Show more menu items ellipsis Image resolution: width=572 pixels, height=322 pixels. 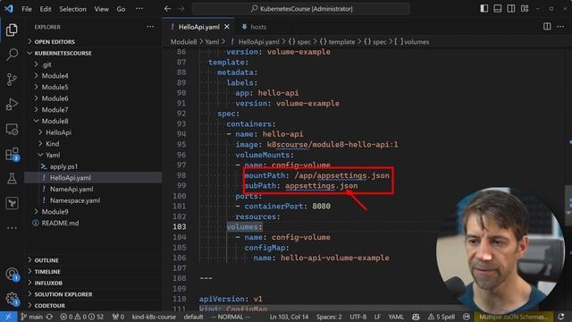coord(139,9)
